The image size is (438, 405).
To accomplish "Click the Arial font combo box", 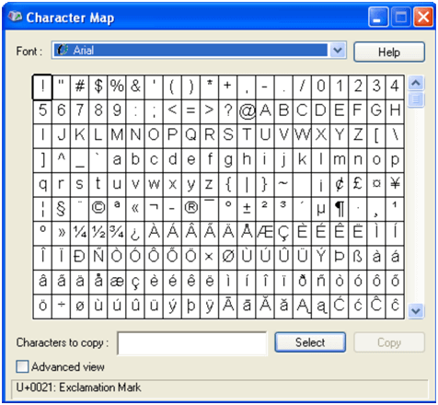I will [199, 51].
